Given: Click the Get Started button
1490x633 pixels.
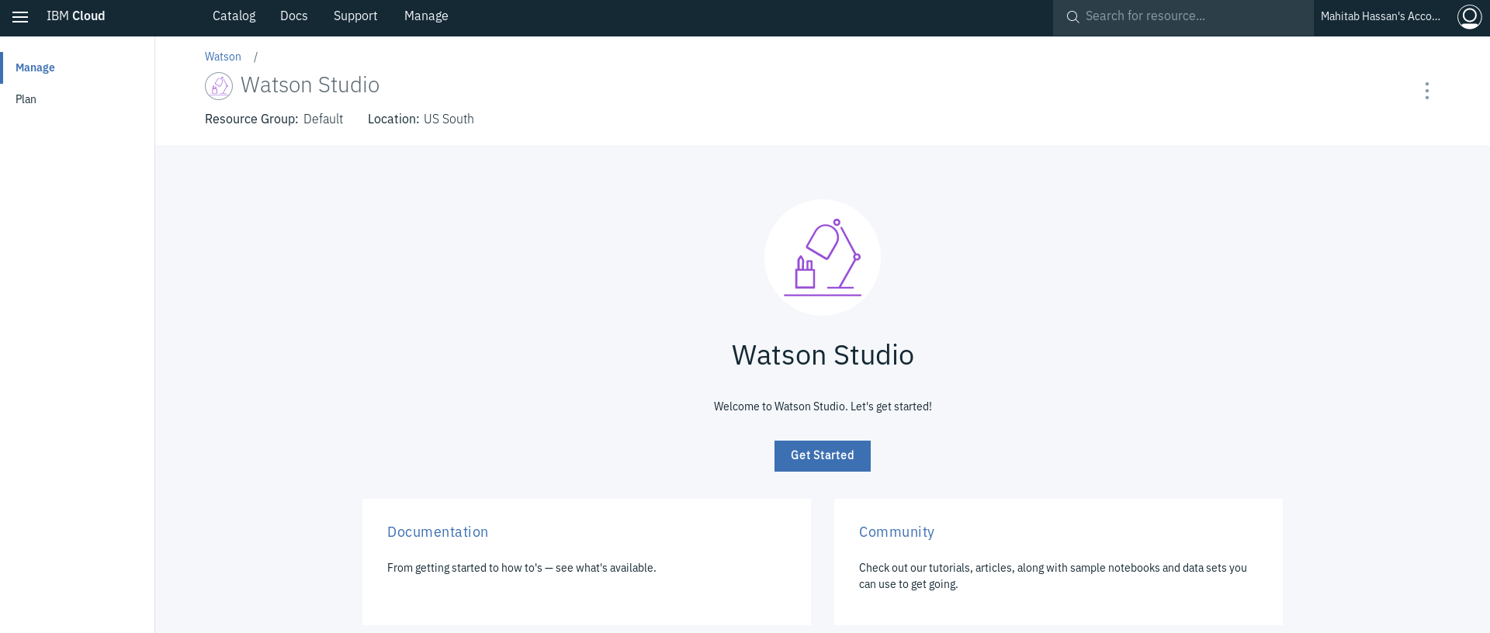Looking at the screenshot, I should click(823, 456).
